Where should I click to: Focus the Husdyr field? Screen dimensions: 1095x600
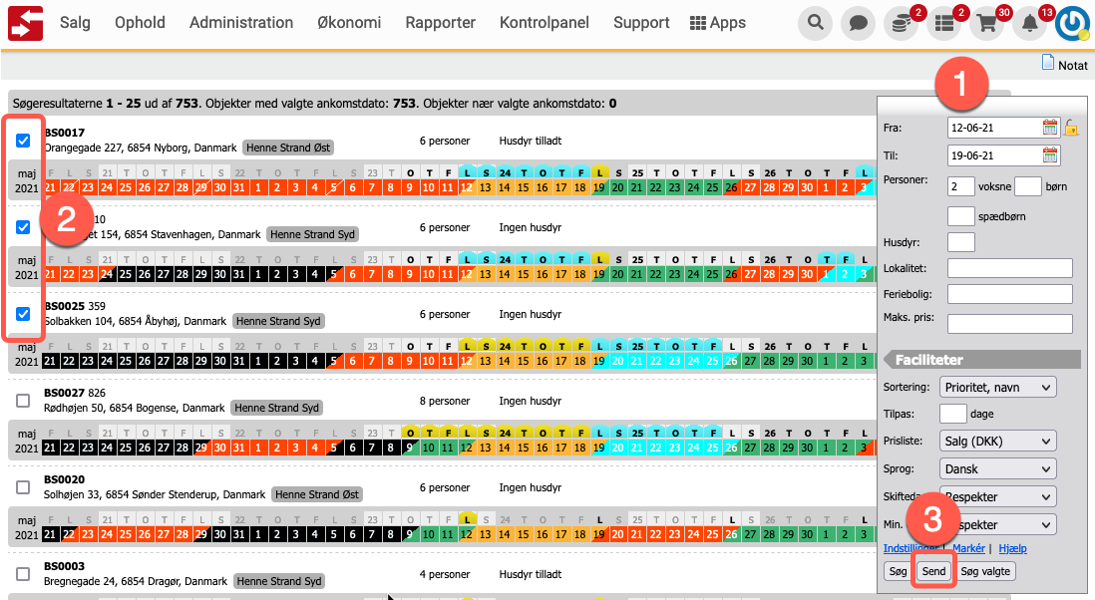click(x=961, y=242)
